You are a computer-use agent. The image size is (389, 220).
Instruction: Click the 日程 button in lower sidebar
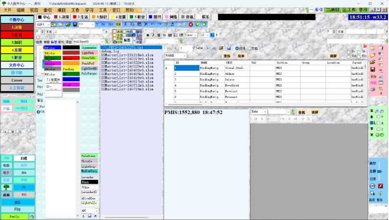point(24,158)
